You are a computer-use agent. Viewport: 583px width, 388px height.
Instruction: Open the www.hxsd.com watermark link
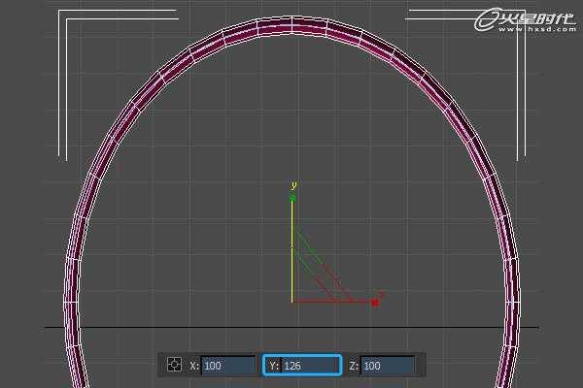537,29
